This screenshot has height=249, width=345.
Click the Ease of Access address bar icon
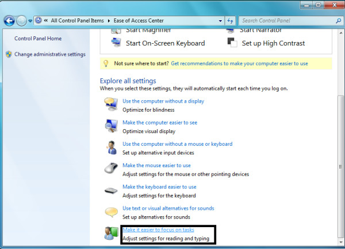tap(39, 21)
